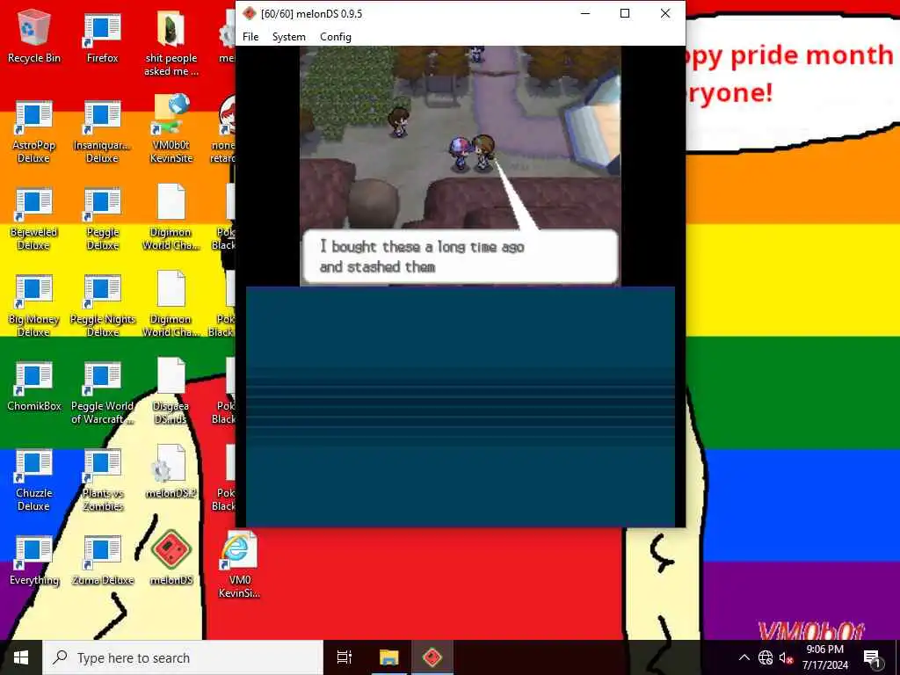
Task: Select the Everything desktop shortcut
Action: click(x=34, y=561)
